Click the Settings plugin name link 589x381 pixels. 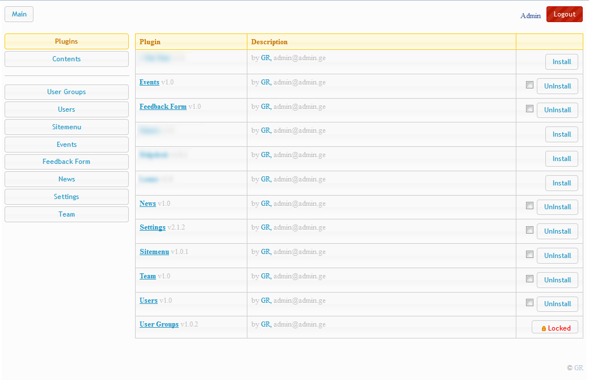[x=153, y=227]
